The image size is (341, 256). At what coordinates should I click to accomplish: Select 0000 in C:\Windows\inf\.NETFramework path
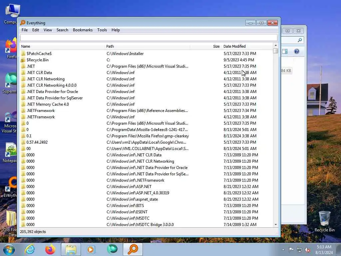coord(30,180)
